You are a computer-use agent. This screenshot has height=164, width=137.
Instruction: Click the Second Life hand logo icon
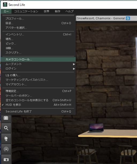click(x=5, y=5)
